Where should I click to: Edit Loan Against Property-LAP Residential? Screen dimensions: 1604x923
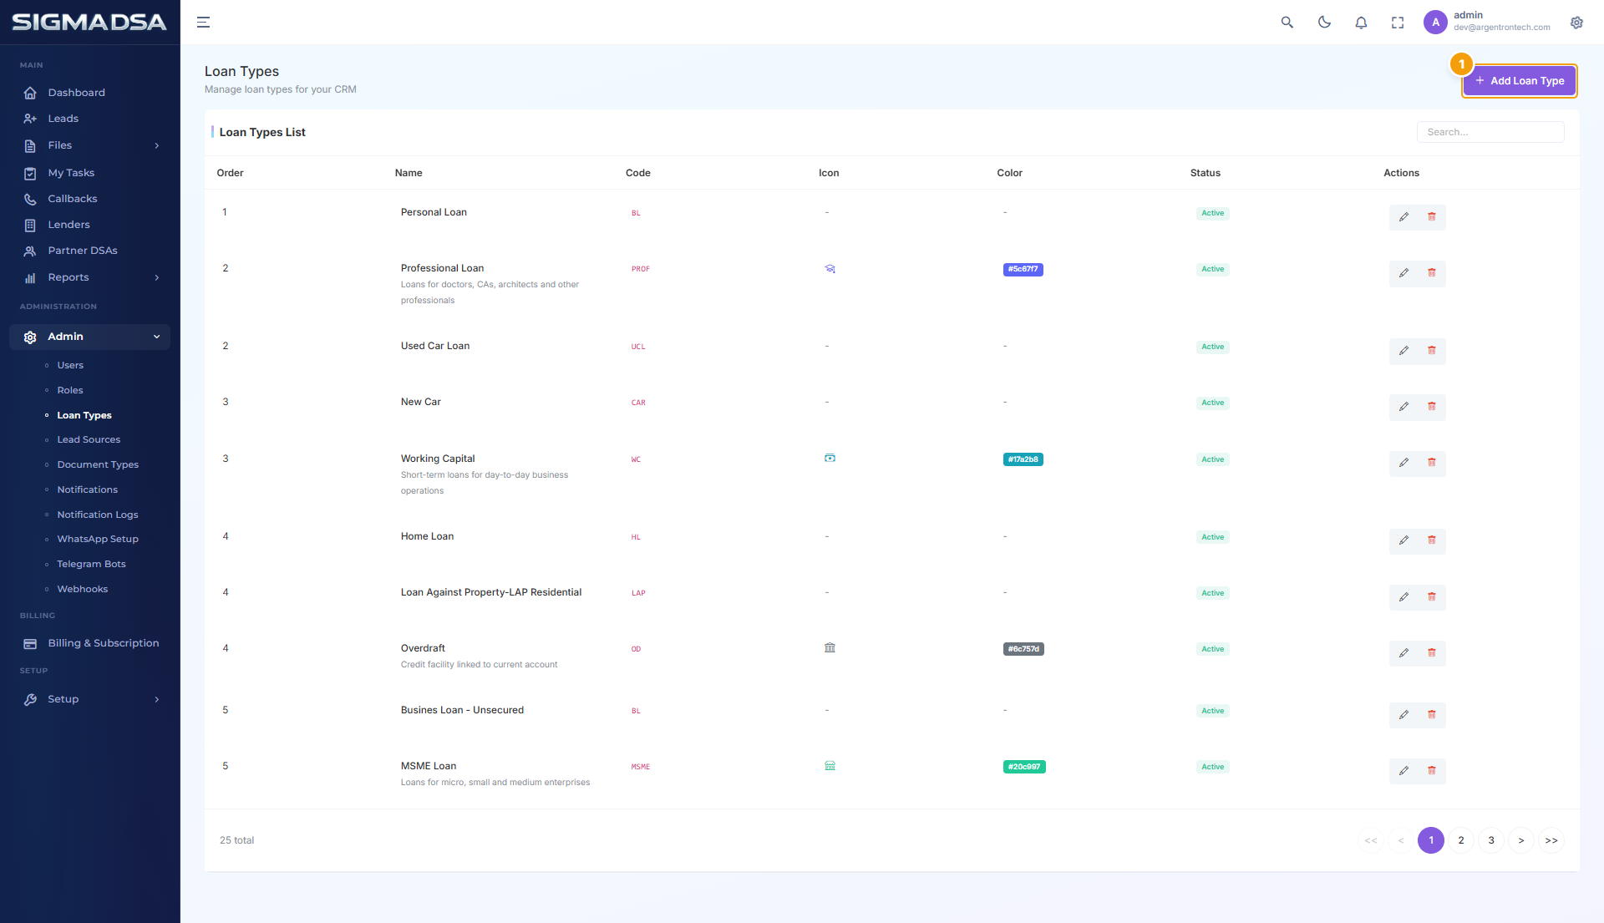click(x=1403, y=597)
